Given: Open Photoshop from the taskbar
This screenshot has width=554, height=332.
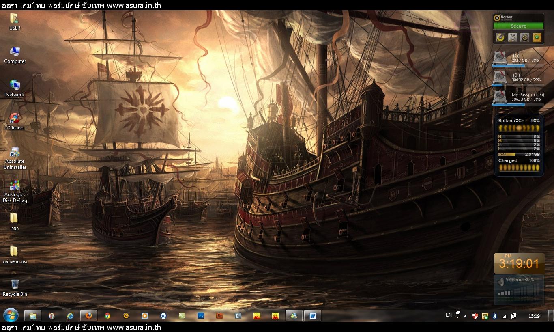Looking at the screenshot, I should 201,315.
